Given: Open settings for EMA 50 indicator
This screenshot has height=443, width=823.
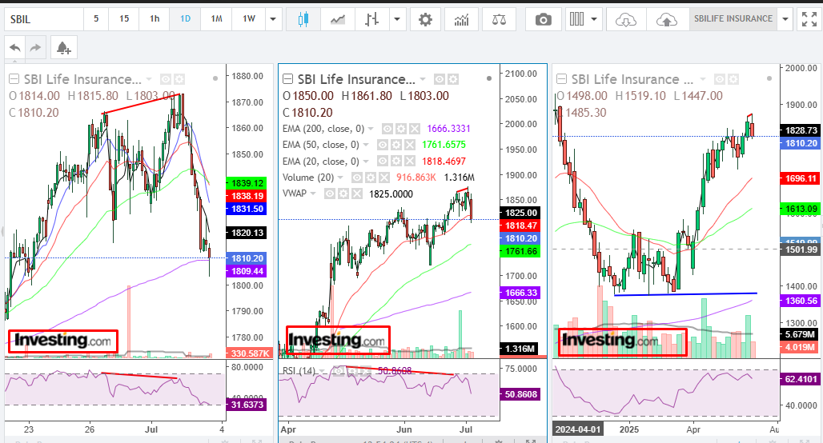Looking at the screenshot, I should pyautogui.click(x=396, y=145).
